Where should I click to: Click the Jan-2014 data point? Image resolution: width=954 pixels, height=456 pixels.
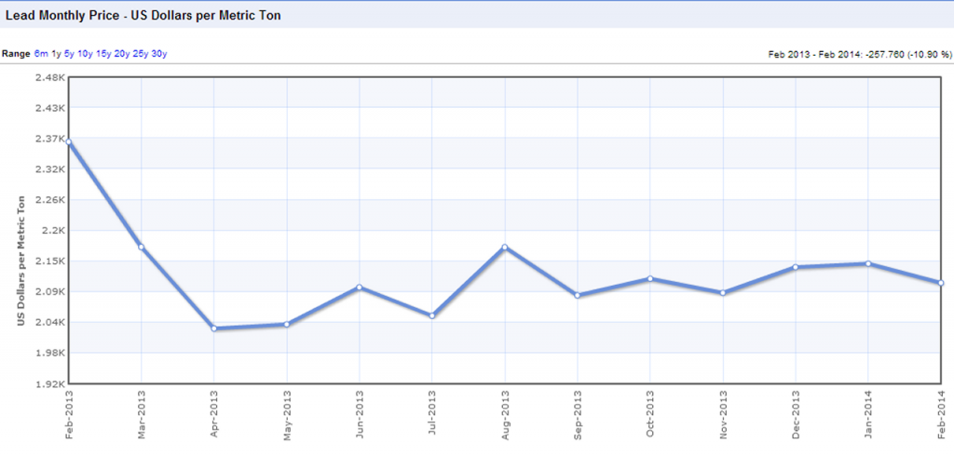point(868,263)
